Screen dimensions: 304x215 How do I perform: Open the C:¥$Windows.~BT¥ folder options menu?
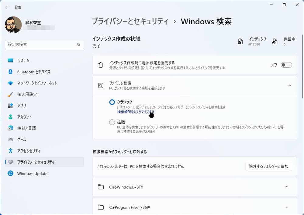tap(286, 187)
